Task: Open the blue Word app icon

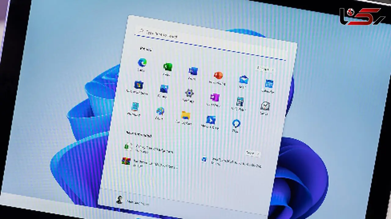Action: click(193, 71)
